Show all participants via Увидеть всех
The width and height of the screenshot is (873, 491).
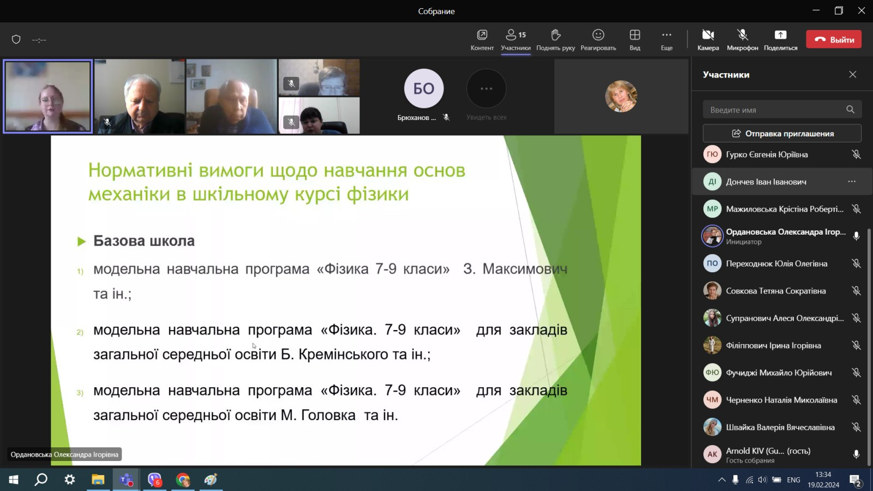pyautogui.click(x=486, y=94)
